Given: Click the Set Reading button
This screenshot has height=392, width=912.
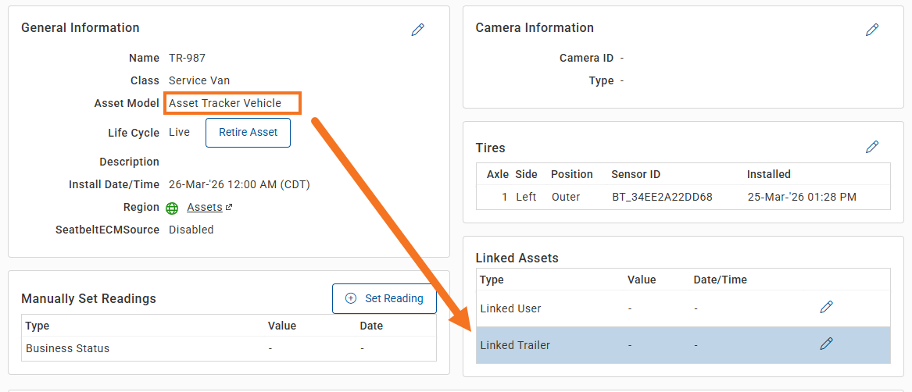Looking at the screenshot, I should [384, 298].
